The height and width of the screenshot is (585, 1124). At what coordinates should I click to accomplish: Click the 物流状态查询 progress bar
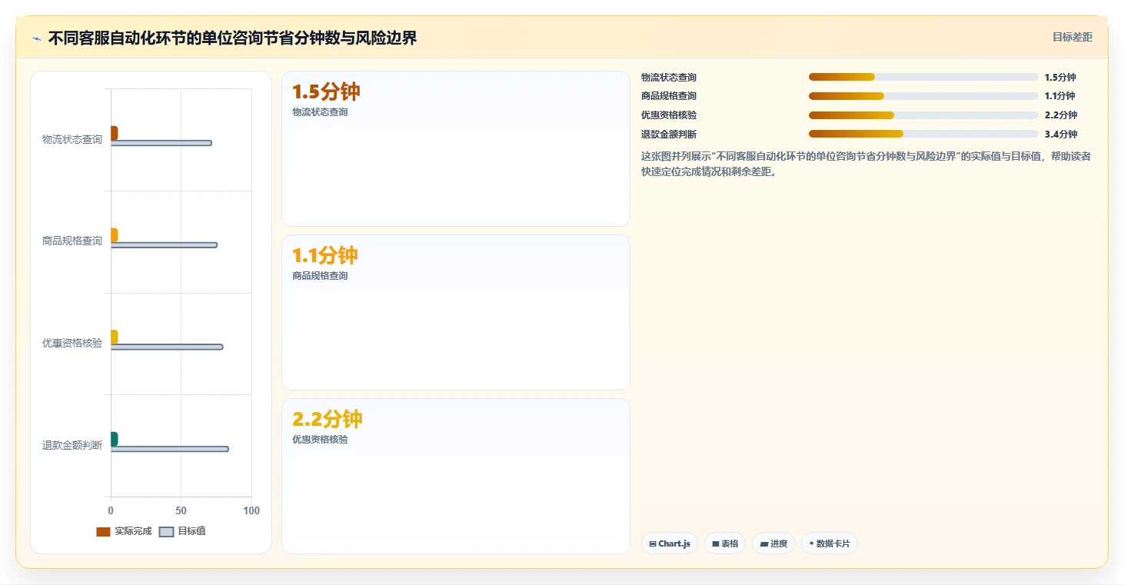[923, 77]
